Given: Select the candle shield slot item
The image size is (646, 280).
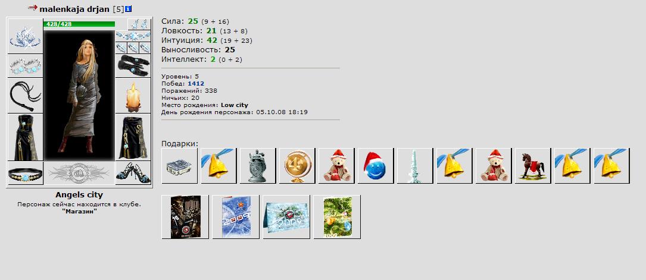Looking at the screenshot, I should [133, 95].
